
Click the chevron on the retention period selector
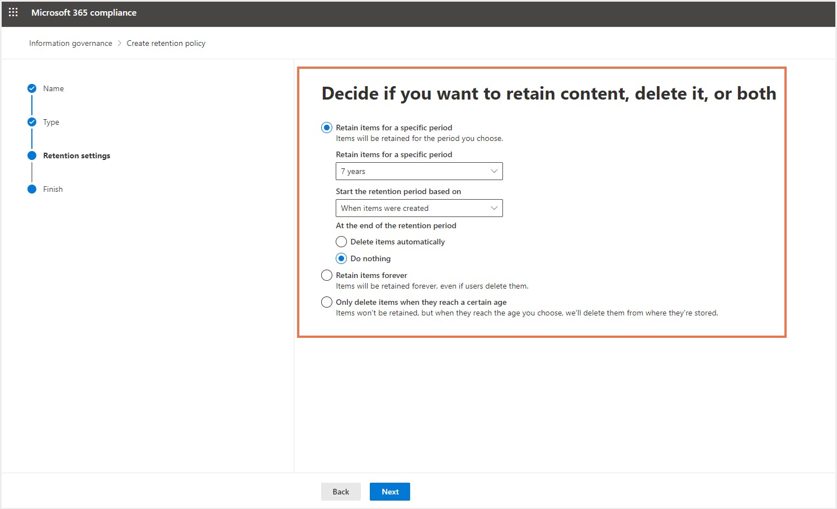coord(493,171)
